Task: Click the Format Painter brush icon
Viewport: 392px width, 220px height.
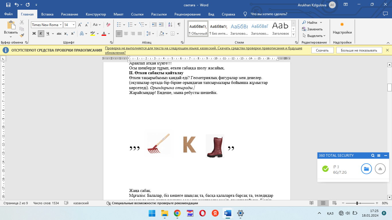Action: tap(22, 35)
